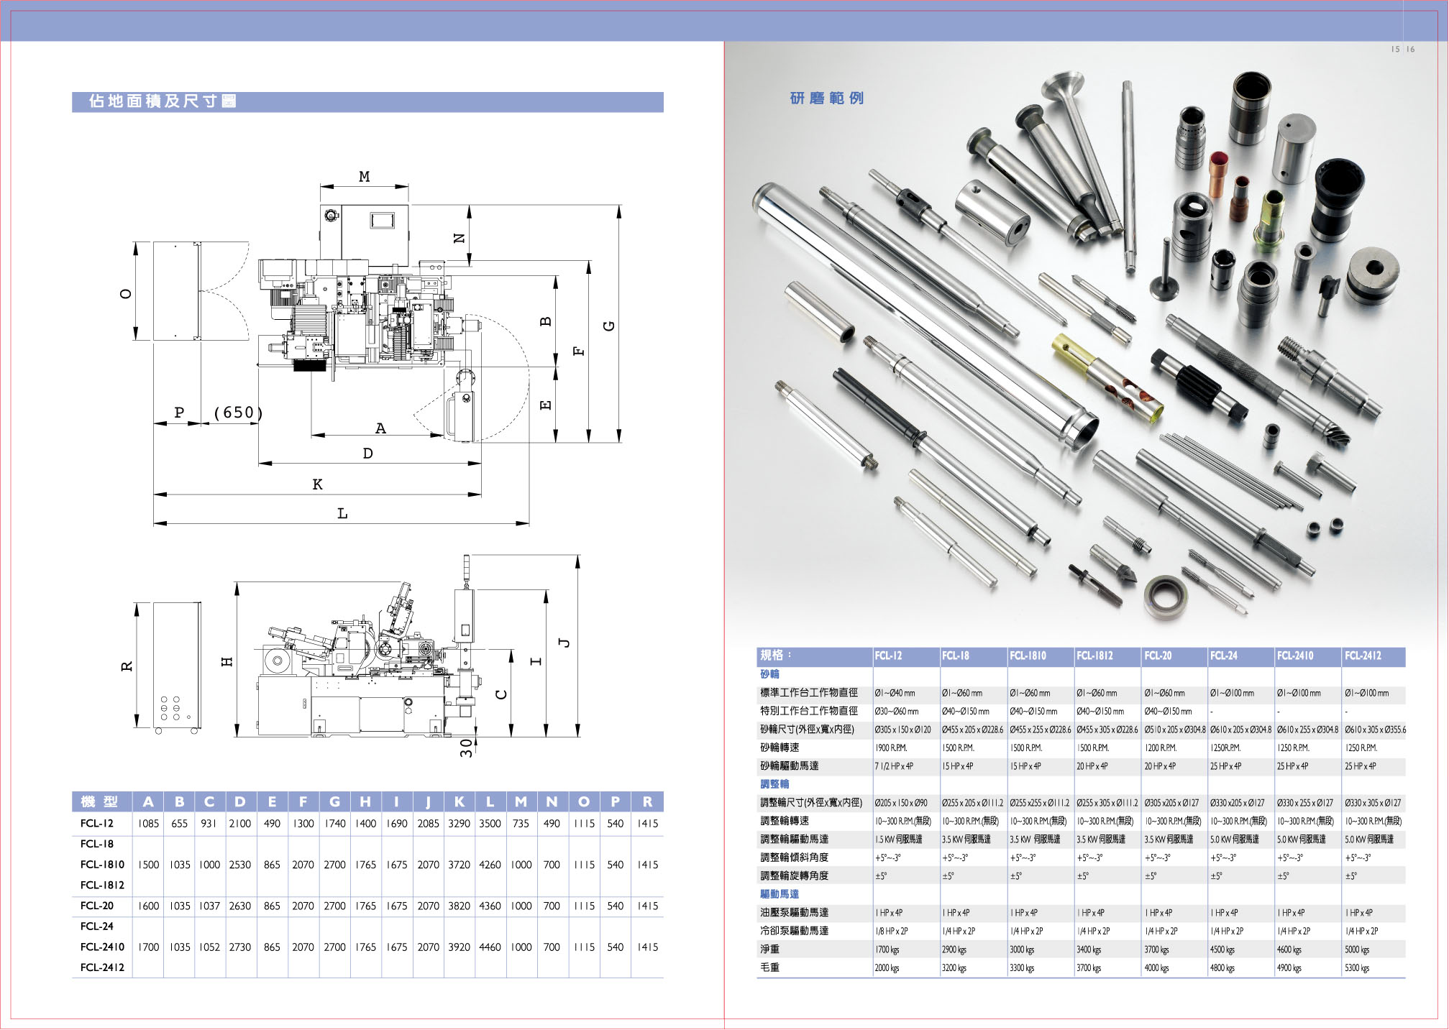Image resolution: width=1449 pixels, height=1030 pixels.
Task: Click the dimension label J on side view
Action: [x=565, y=642]
